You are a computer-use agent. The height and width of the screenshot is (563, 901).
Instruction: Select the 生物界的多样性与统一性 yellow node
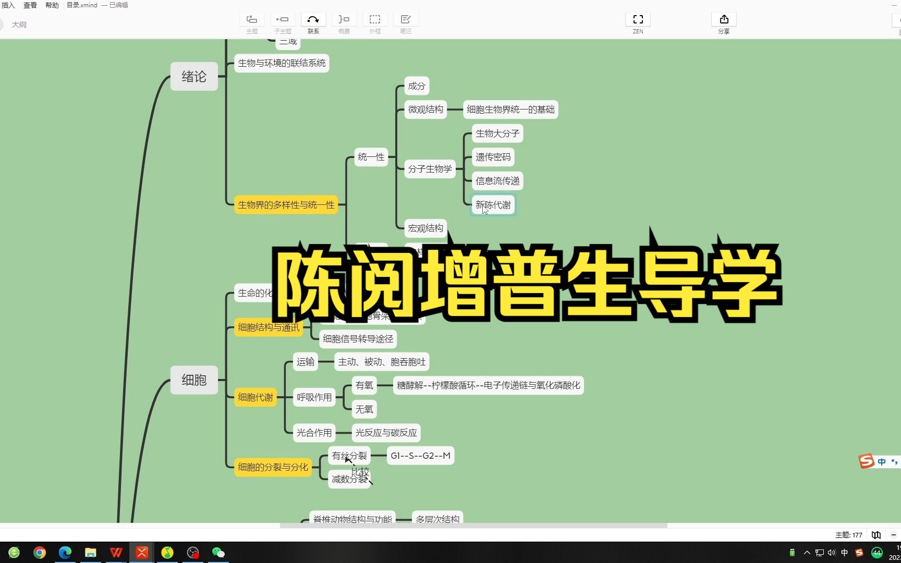pos(286,205)
